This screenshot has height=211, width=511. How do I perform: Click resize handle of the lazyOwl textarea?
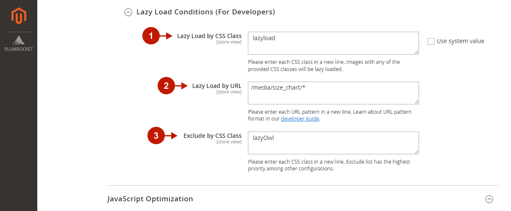tap(417, 152)
